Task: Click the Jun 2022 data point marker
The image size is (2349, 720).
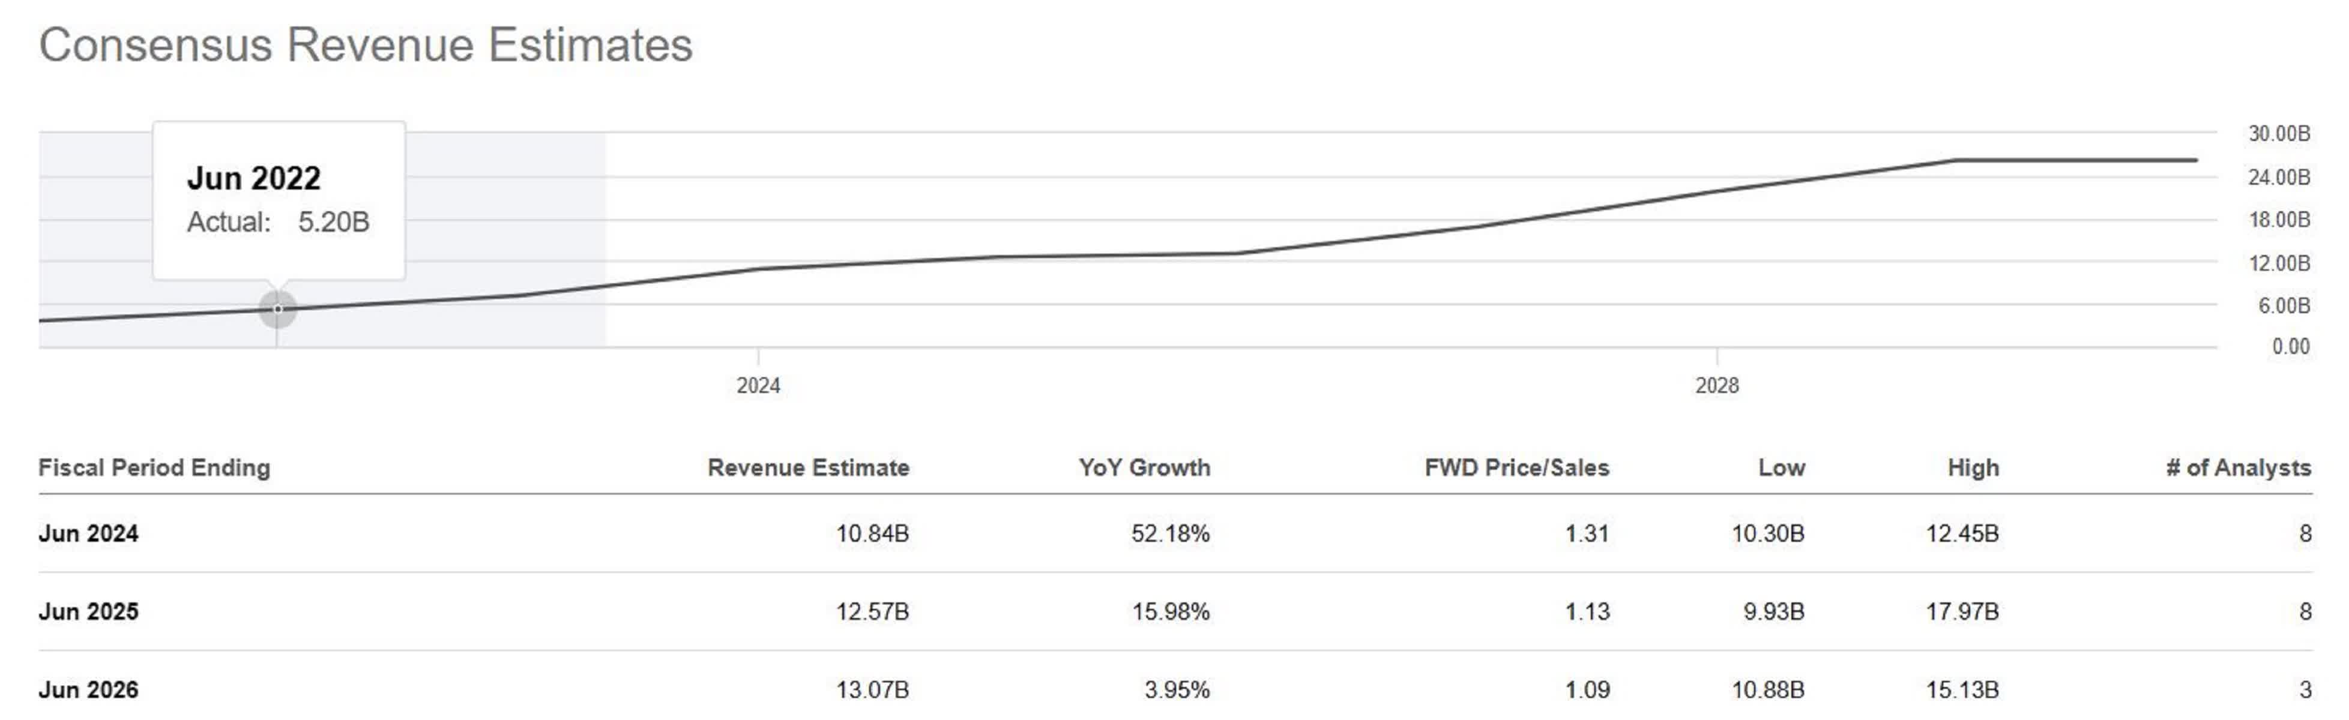Action: click(x=278, y=309)
